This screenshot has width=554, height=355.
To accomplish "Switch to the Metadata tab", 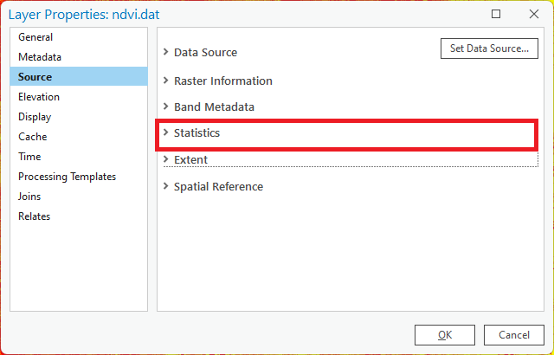I will pyautogui.click(x=40, y=57).
